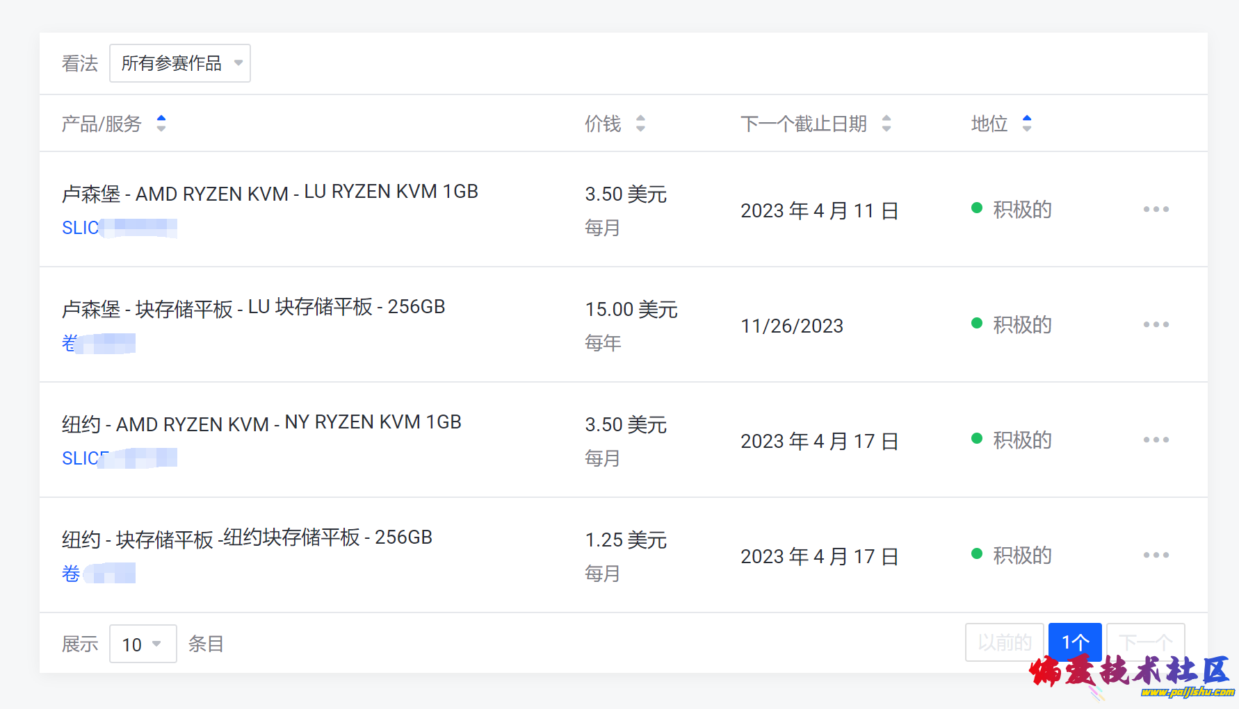This screenshot has width=1239, height=709.
Task: Open SLIC link under 纽约 RYZEN KVM
Action: point(81,458)
